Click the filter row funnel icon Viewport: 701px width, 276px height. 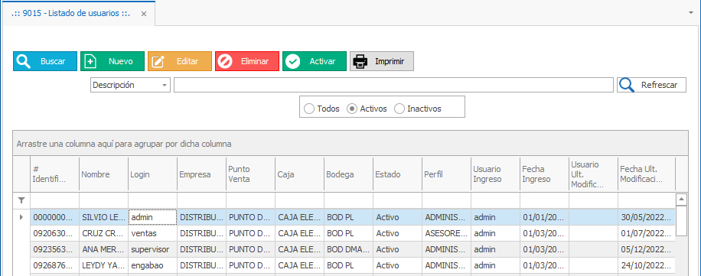click(x=21, y=200)
